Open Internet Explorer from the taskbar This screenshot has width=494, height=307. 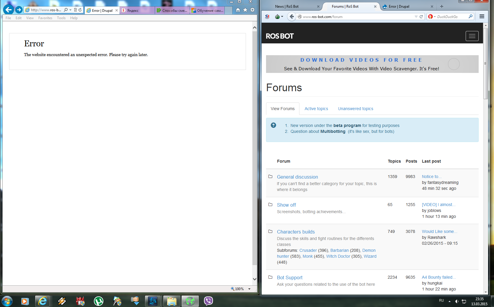(x=43, y=301)
